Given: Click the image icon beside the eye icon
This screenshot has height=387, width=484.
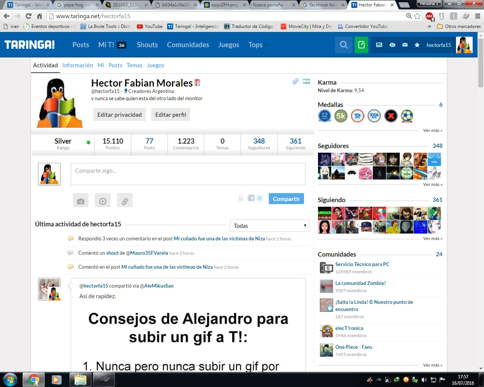Looking at the screenshot, I should point(379,45).
